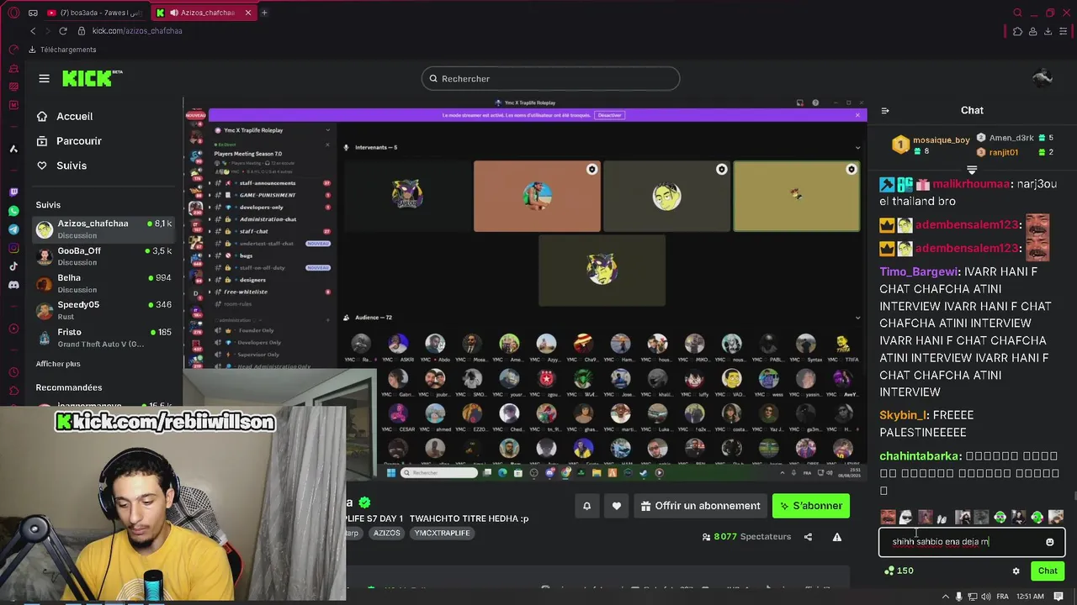
Task: Open the Fristo followed channel
Action: (x=104, y=337)
